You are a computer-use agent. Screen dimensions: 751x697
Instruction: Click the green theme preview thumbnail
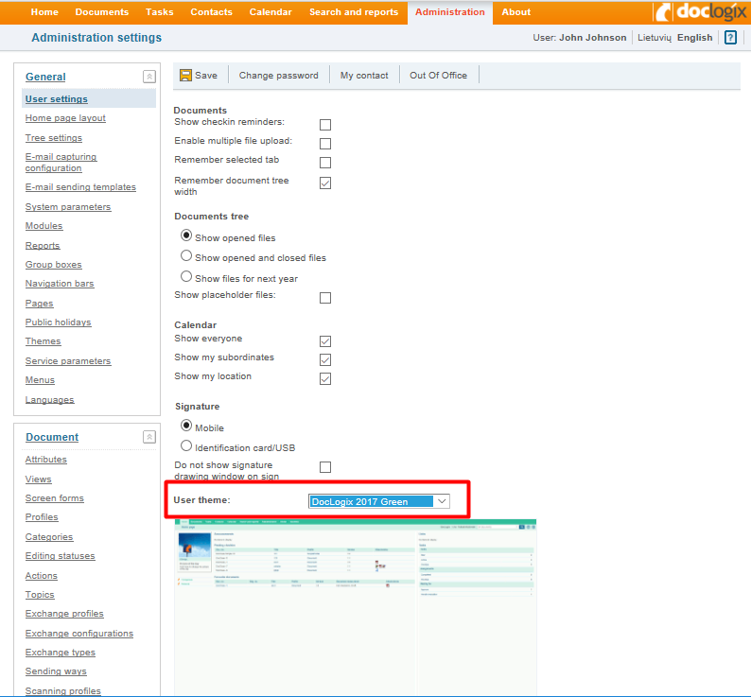tap(356, 605)
